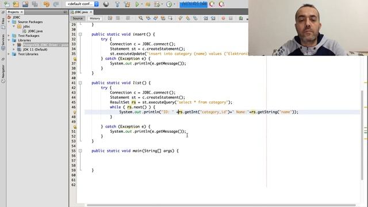Click the green chart icon in editor toolbar

pyautogui.click(x=241, y=18)
